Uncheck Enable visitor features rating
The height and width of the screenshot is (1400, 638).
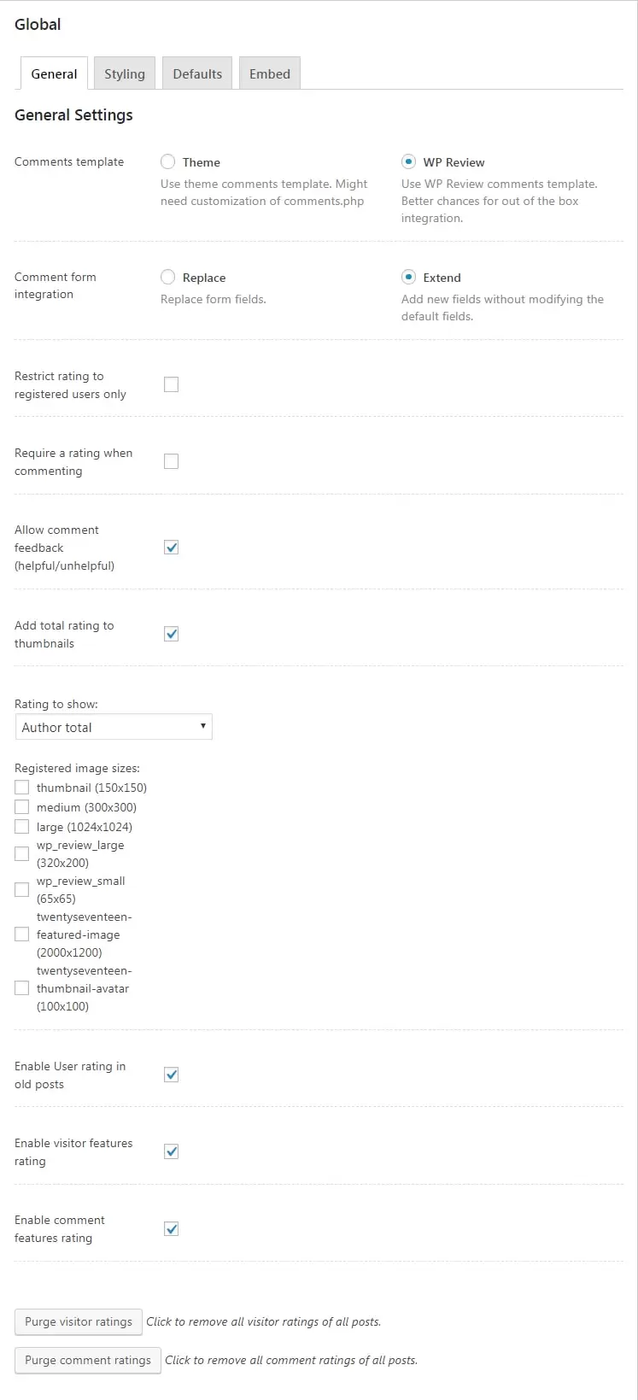click(x=172, y=1151)
